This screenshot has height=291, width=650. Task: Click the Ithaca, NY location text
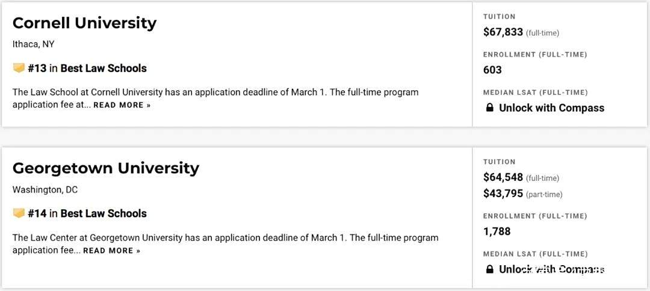click(33, 44)
